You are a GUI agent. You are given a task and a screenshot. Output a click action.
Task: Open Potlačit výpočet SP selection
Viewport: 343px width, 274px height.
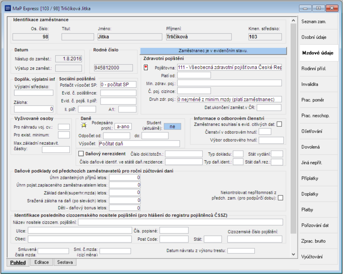(118, 84)
